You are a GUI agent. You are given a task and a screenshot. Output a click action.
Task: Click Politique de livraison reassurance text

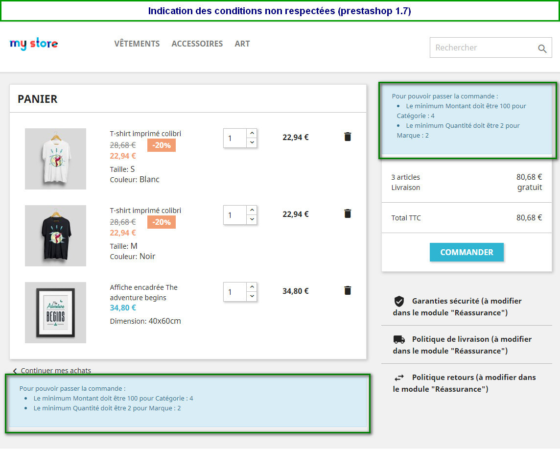tap(462, 345)
